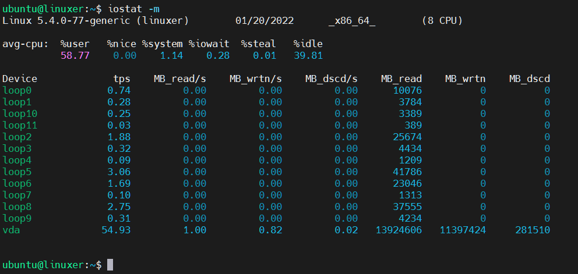Viewport: 578px width, 274px height.
Task: Click the tps value 1.88 for loop2
Action: tap(119, 137)
